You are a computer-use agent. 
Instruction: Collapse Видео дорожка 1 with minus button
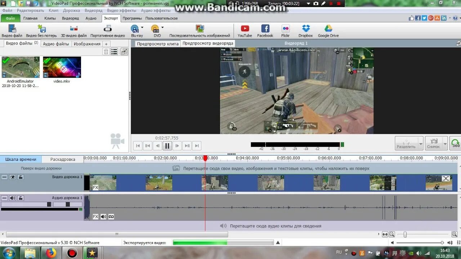pos(4,177)
